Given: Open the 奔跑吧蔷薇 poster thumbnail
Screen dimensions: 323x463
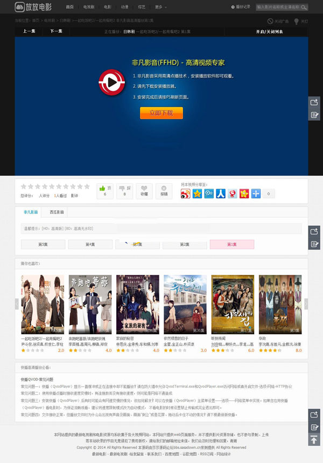Looking at the screenshot, I should pos(90,305).
